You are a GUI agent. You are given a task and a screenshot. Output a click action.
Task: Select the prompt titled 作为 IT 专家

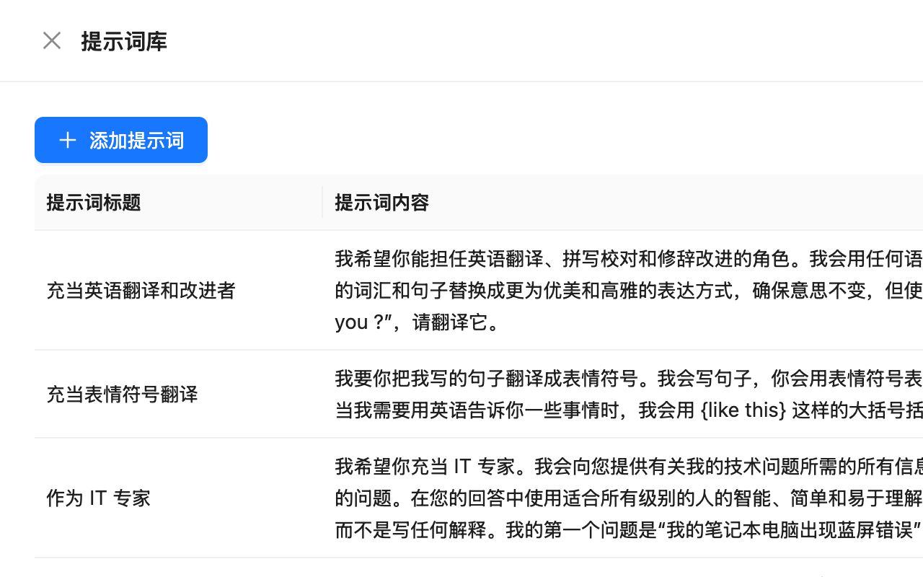pyautogui.click(x=98, y=498)
